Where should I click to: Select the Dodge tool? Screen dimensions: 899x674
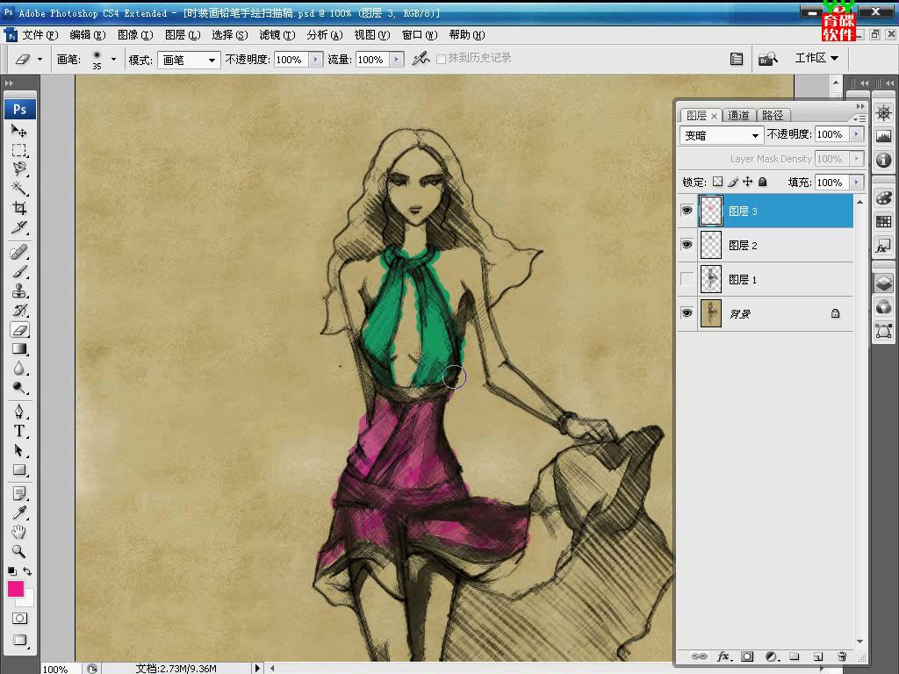tap(19, 387)
